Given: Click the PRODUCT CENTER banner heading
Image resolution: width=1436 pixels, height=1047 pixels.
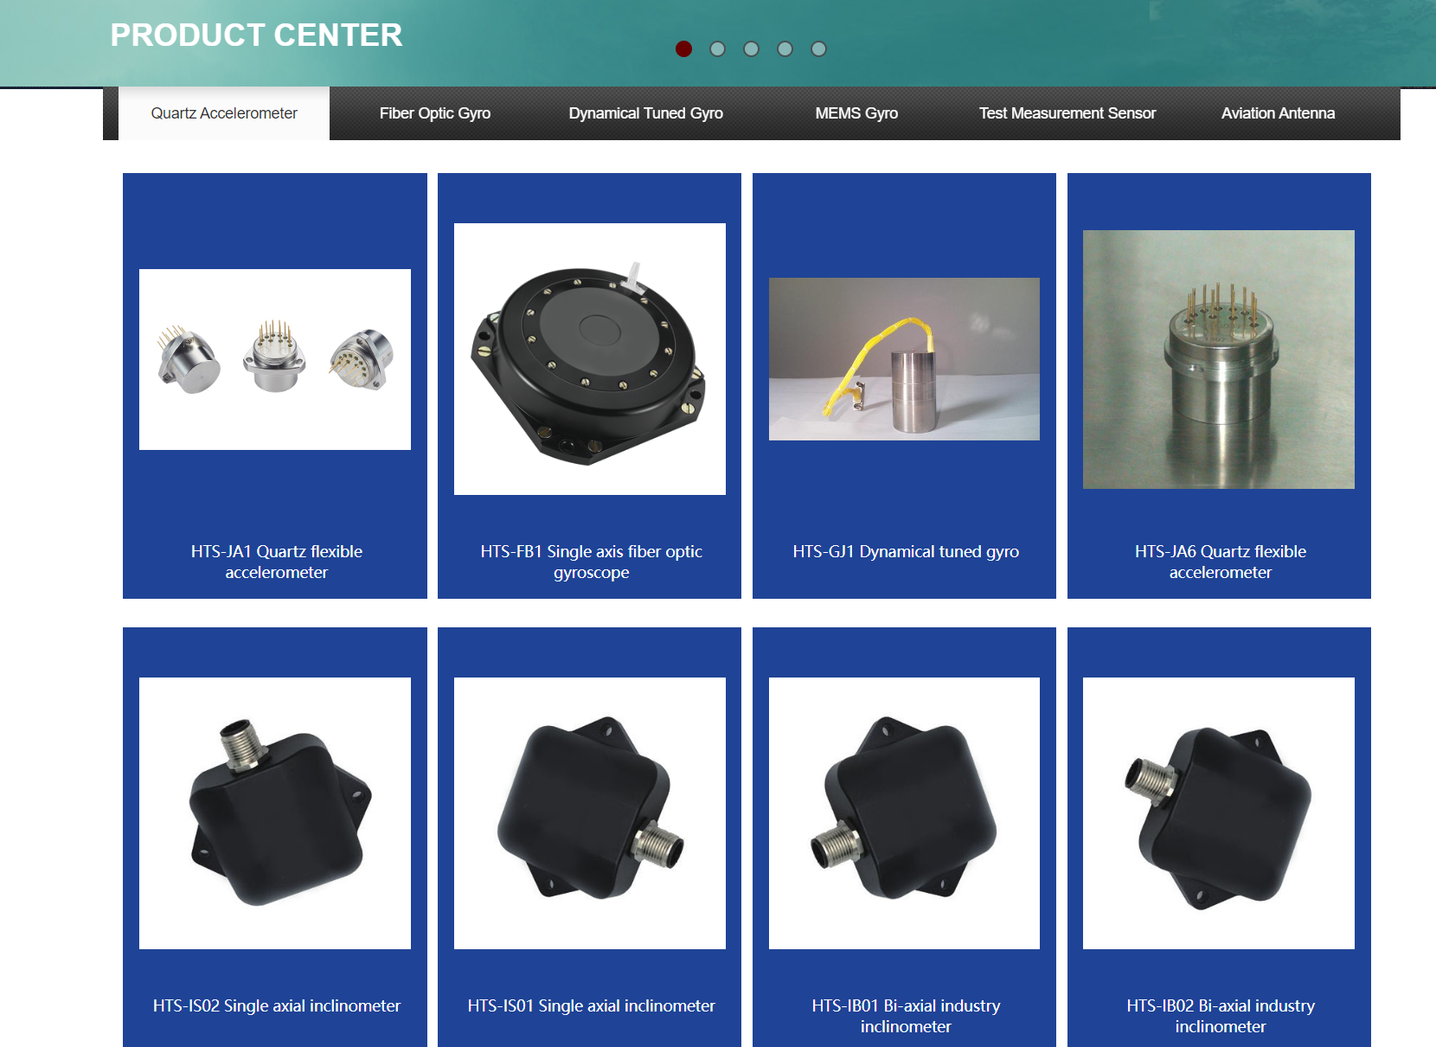Looking at the screenshot, I should click(x=256, y=35).
